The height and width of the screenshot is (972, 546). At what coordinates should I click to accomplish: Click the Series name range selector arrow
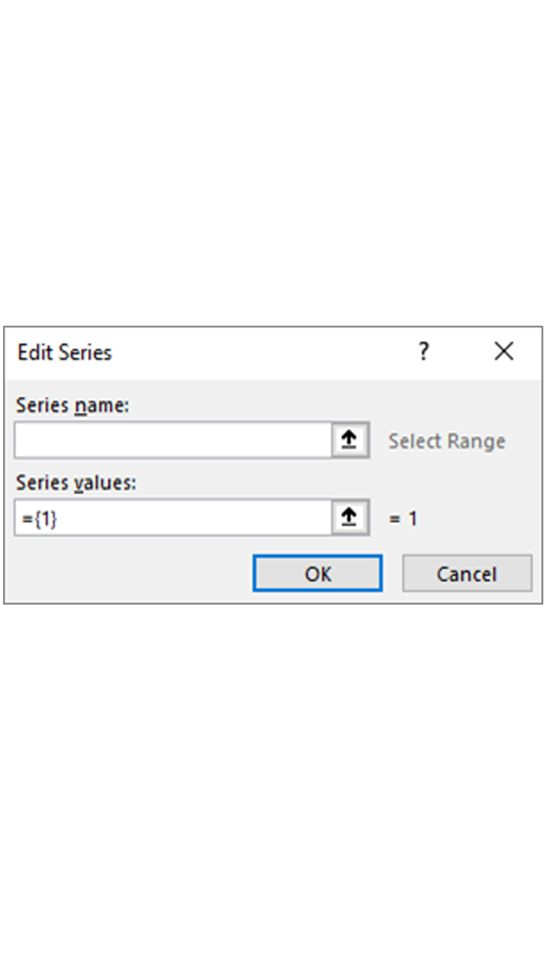[x=349, y=440]
